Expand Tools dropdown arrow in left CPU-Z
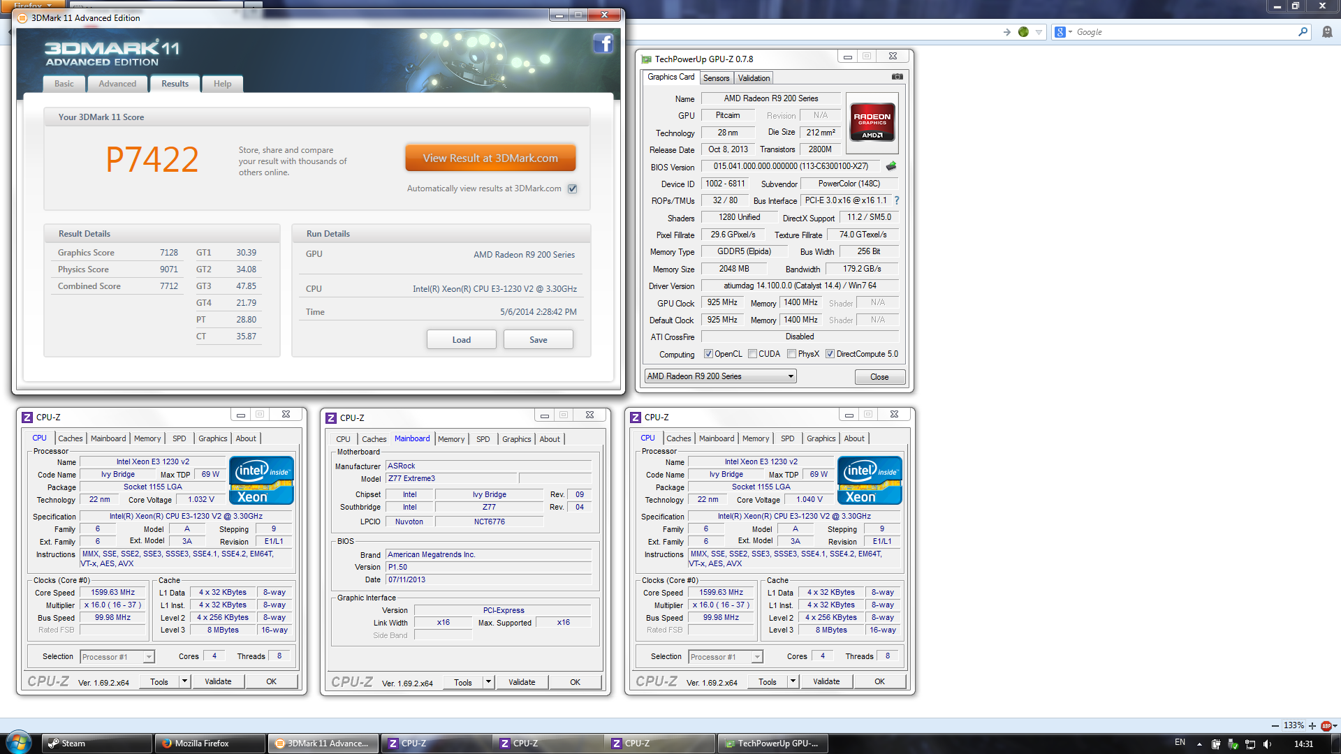Image resolution: width=1341 pixels, height=754 pixels. coord(184,681)
